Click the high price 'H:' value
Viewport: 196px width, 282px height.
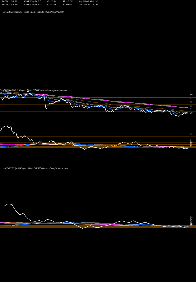[x=69, y=1]
